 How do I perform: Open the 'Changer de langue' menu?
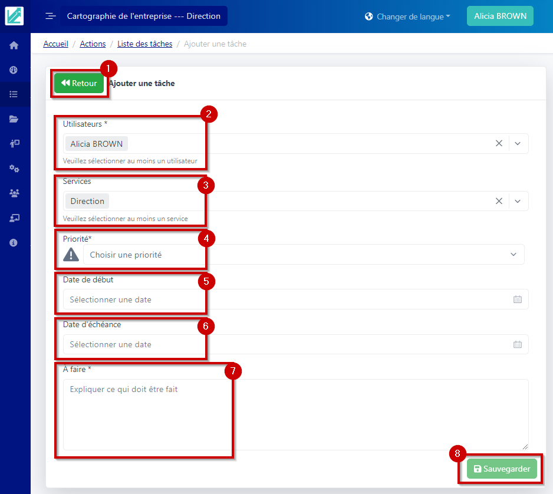coord(407,17)
